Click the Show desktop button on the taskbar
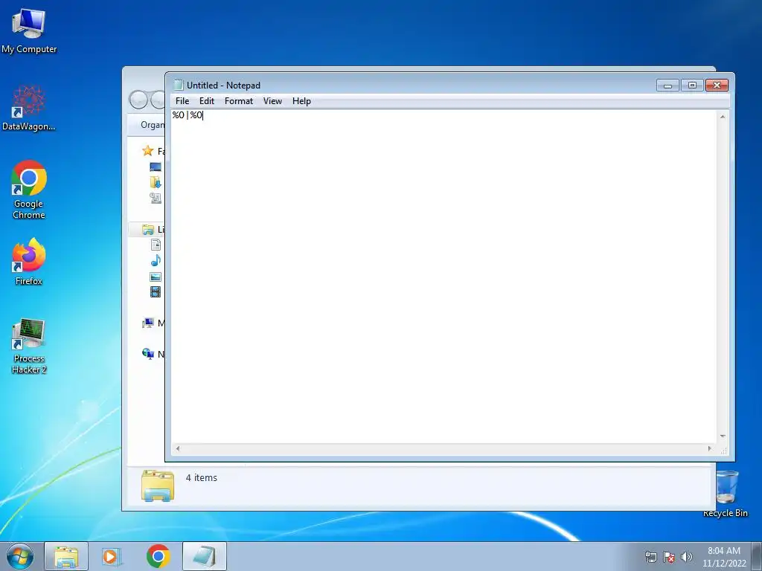 click(x=757, y=556)
